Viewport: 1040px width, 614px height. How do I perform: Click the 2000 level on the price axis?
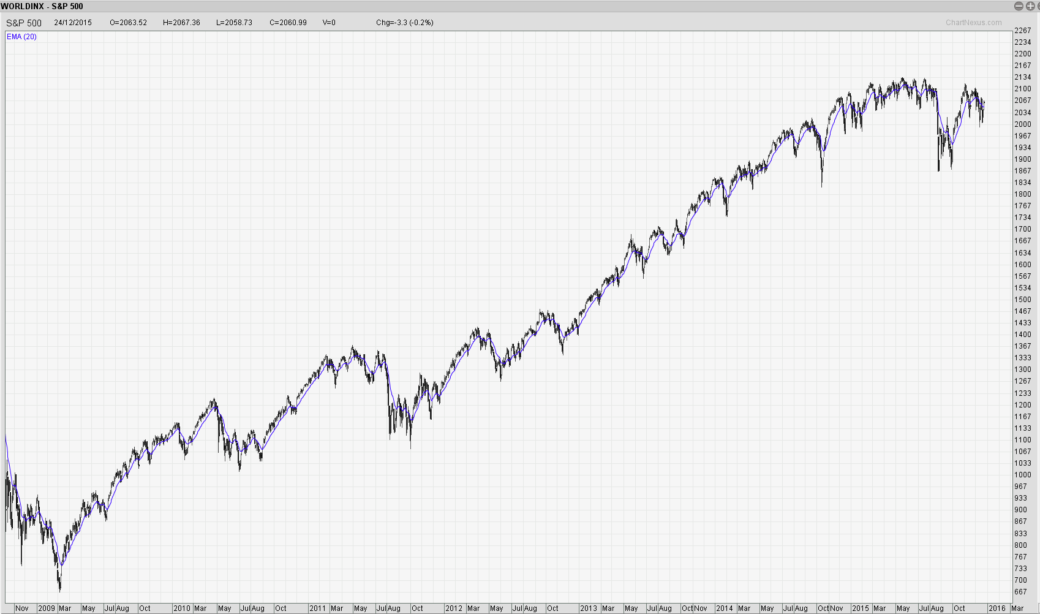point(1022,124)
